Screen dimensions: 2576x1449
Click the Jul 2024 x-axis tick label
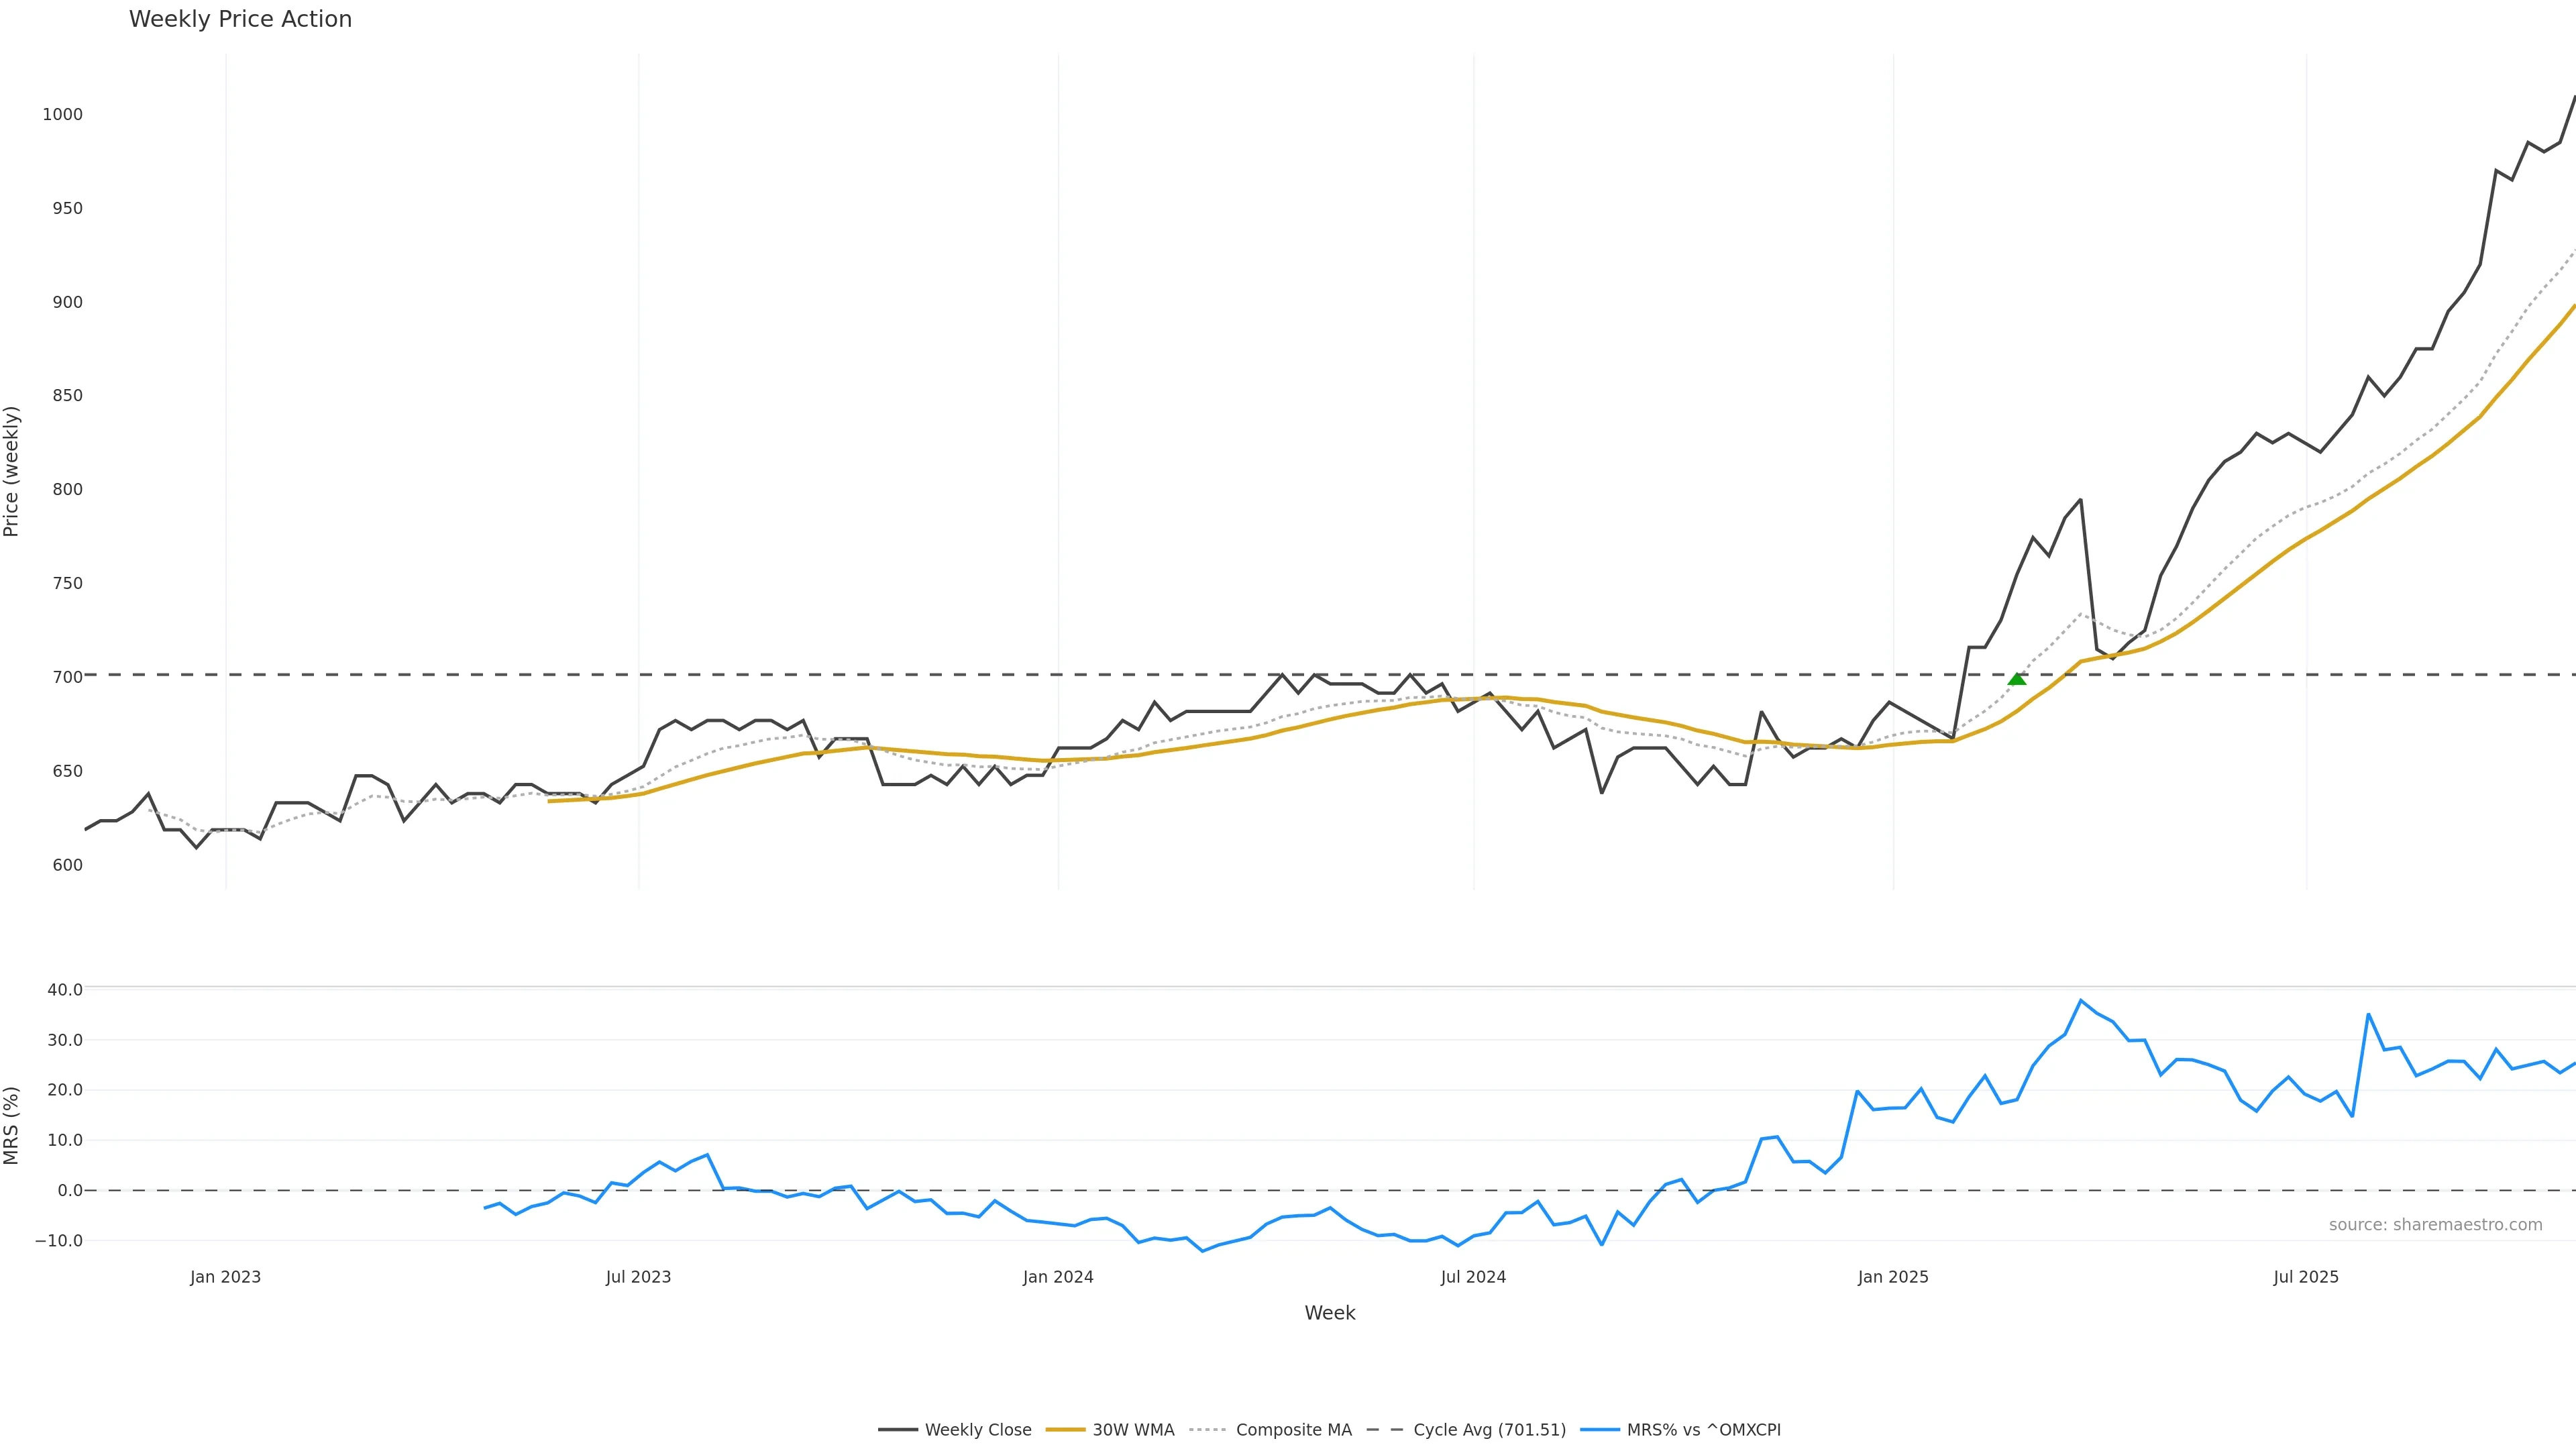1473,1277
